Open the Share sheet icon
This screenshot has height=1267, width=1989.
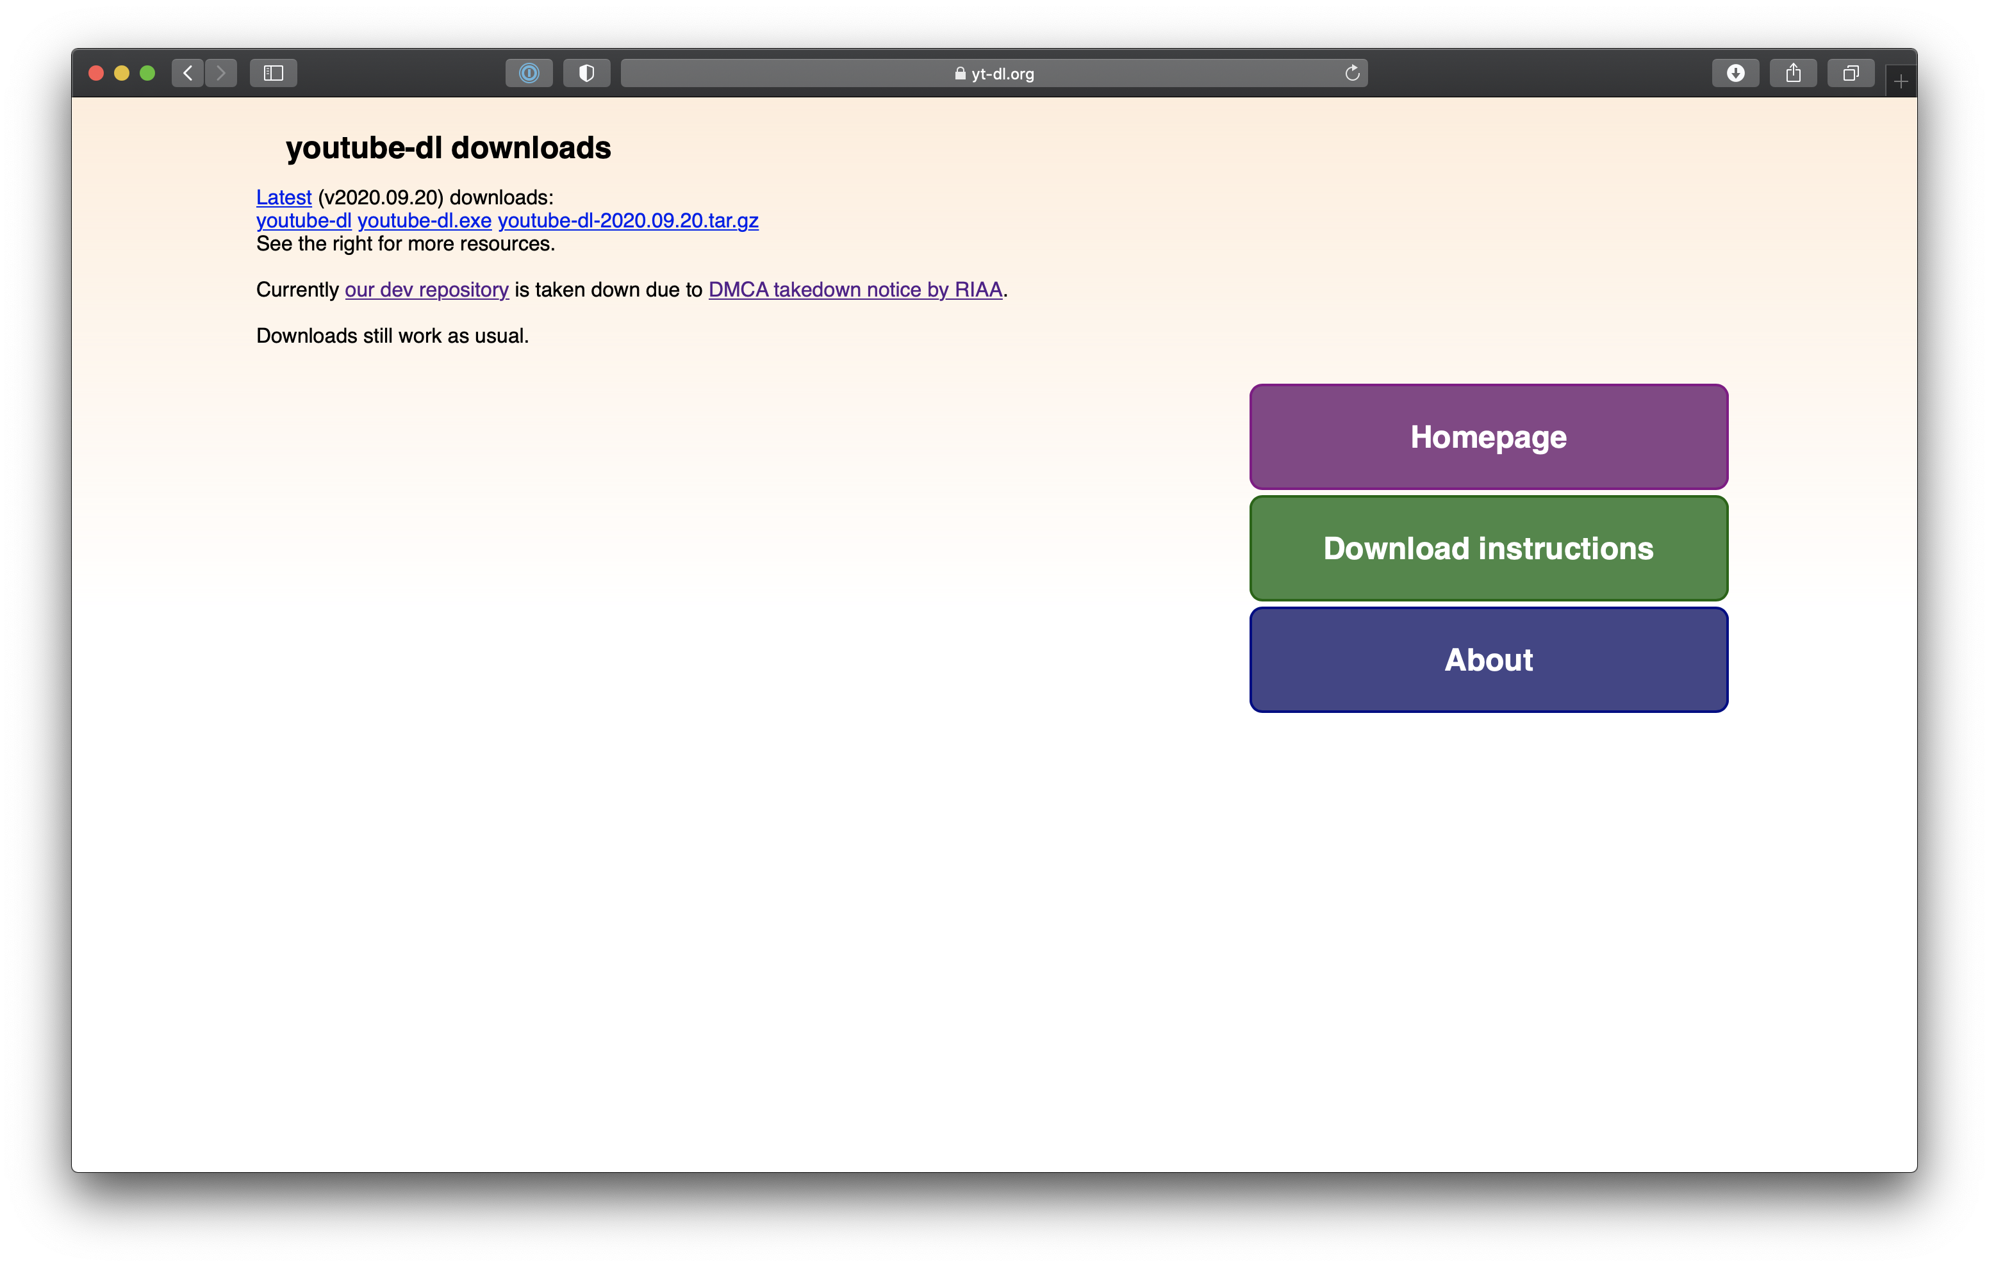1793,72
